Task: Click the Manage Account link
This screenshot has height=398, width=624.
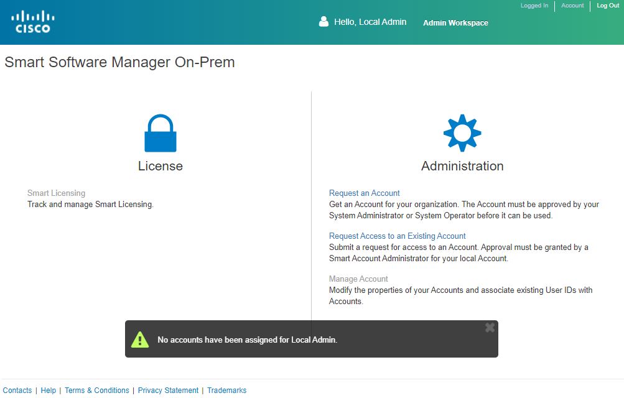Action: pos(358,279)
